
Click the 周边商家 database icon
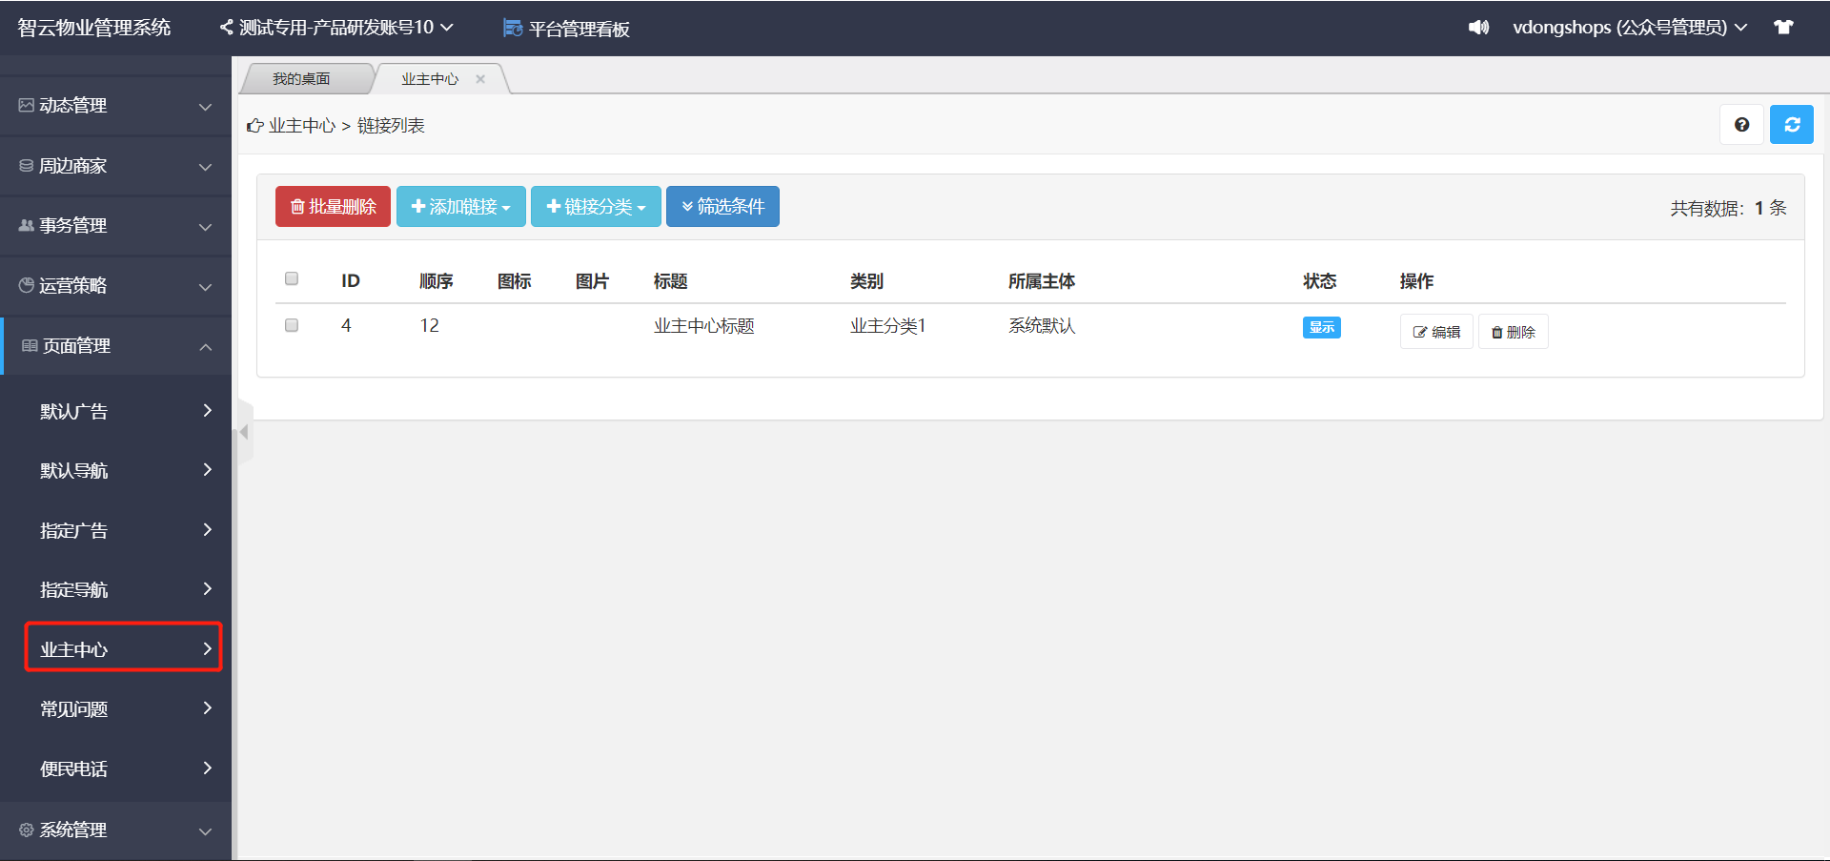click(27, 165)
